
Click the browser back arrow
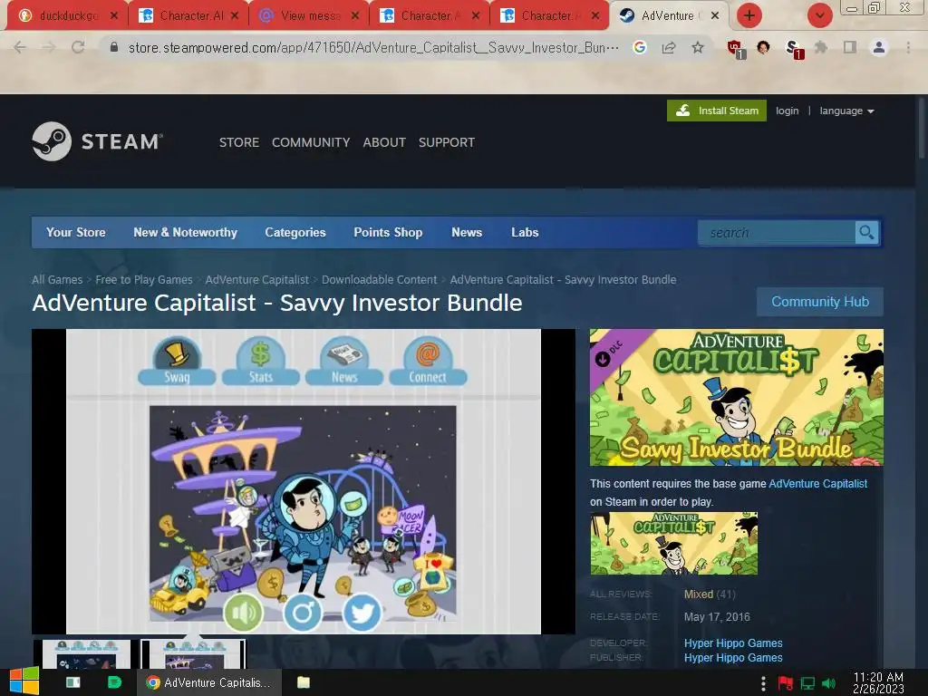click(x=20, y=47)
